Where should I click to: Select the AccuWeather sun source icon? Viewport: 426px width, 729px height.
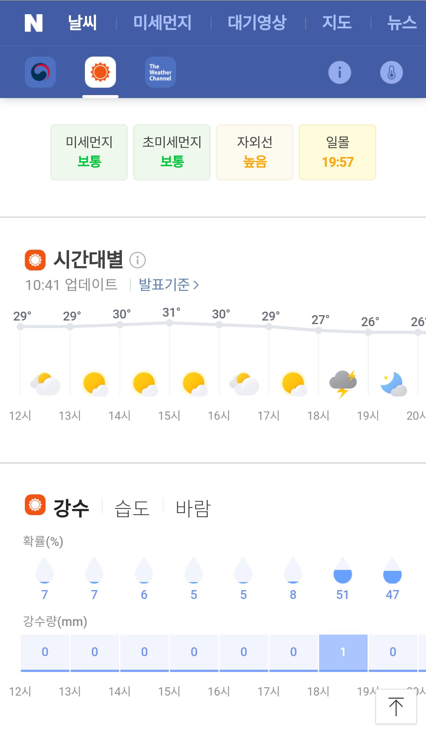[100, 72]
